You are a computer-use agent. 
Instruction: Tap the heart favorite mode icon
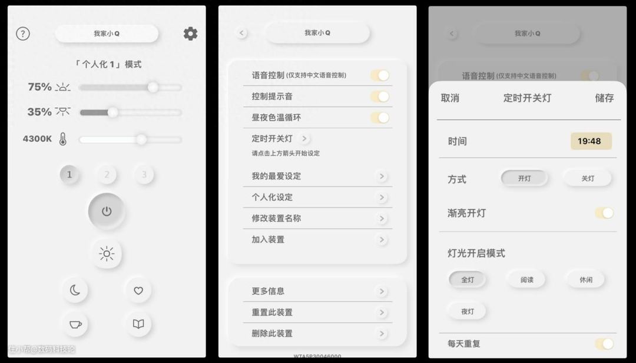(138, 290)
